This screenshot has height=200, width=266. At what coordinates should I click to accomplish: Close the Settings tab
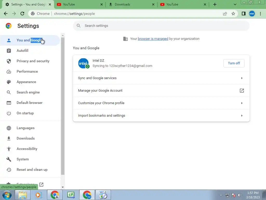(x=50, y=4)
